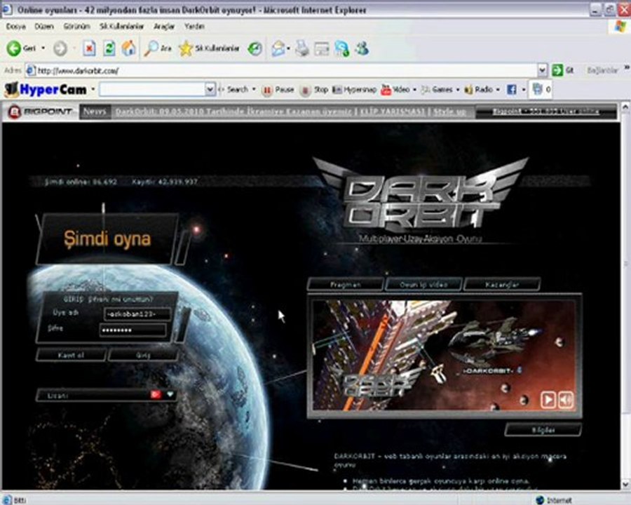Switch to the Oyun içi video tab
The width and height of the screenshot is (631, 505).
pyautogui.click(x=423, y=284)
